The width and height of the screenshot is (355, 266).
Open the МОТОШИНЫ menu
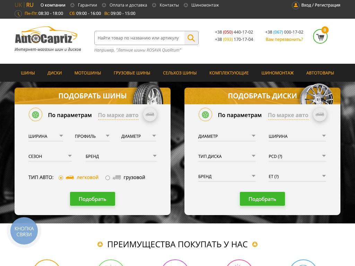tap(88, 73)
